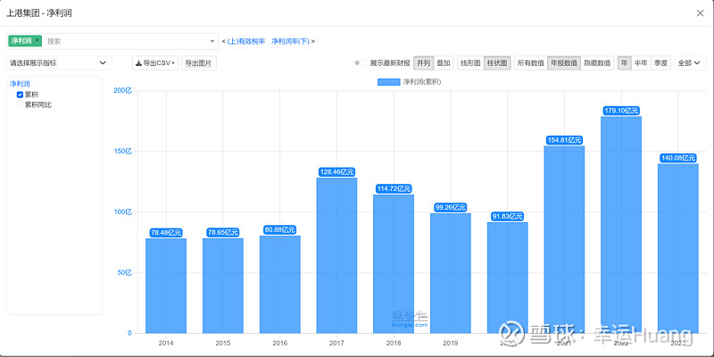Open the indicator search dropdown arrow
The height and width of the screenshot is (357, 714).
[x=212, y=41]
